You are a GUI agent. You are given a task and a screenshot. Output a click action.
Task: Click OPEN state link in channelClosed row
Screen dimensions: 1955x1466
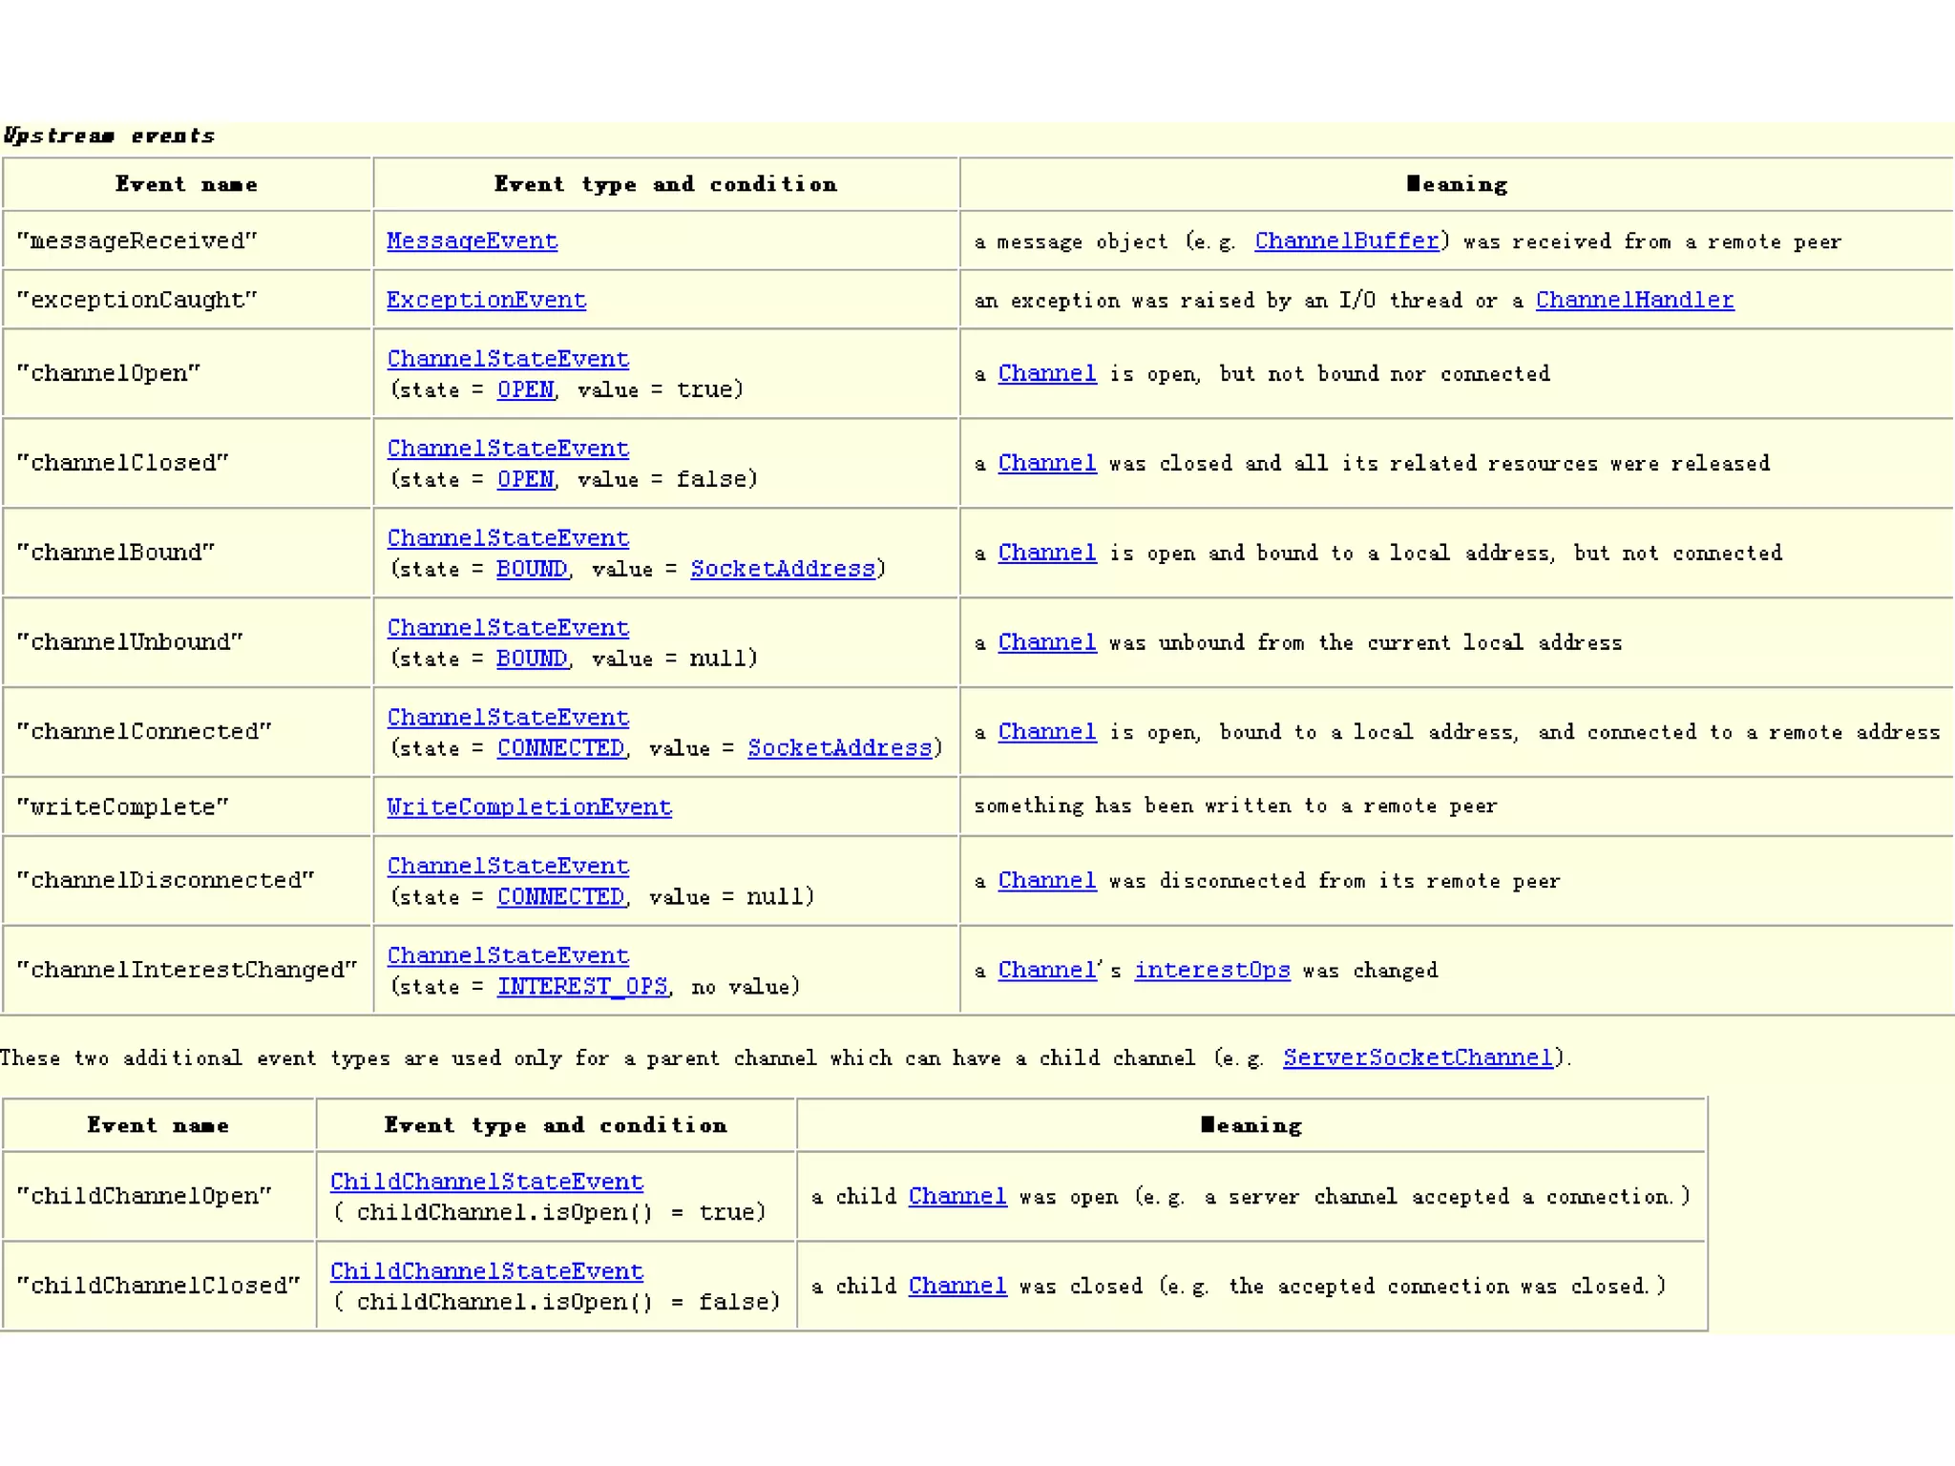click(x=525, y=479)
